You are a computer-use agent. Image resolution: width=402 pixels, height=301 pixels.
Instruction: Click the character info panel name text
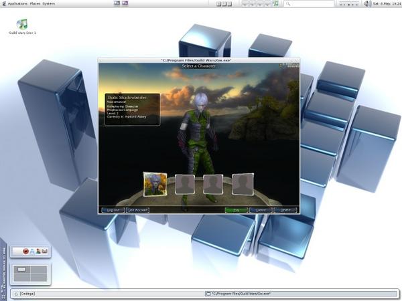[127, 98]
